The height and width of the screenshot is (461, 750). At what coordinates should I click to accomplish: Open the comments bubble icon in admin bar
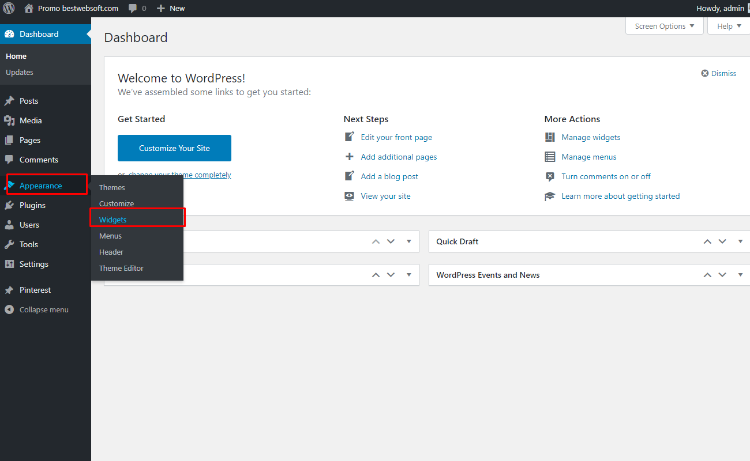(x=133, y=9)
